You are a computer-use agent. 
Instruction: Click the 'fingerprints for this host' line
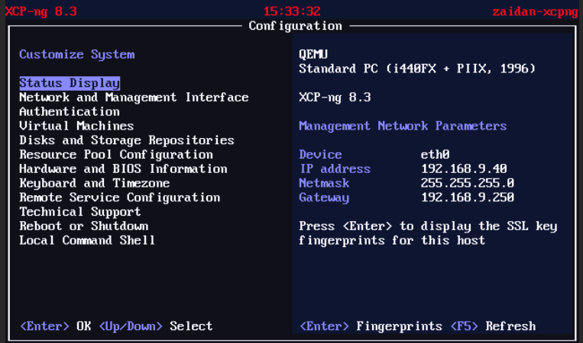[x=392, y=241]
